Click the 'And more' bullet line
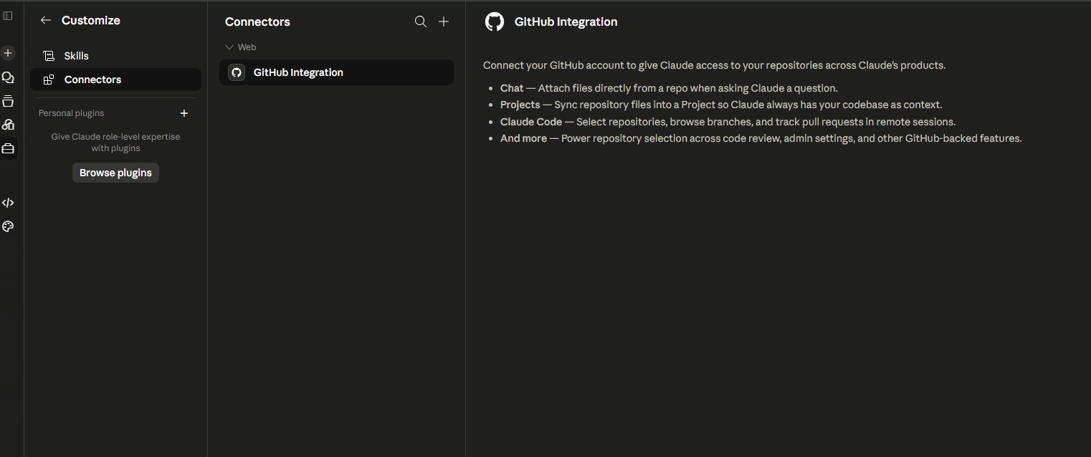Viewport: 1091px width, 457px height. point(761,138)
